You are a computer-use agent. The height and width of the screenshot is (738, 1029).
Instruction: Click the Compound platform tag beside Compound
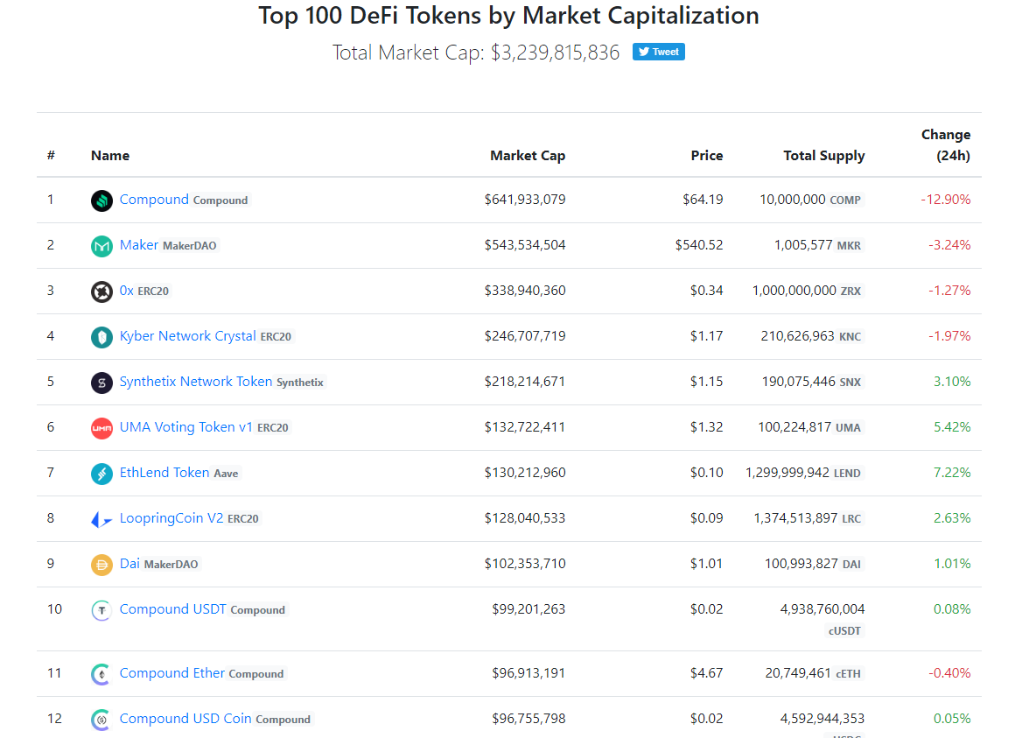coord(220,200)
